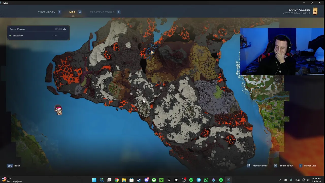Open Logitech G HUB from the taskbar
Screen dimensions: 325x183
[x=169, y=180]
